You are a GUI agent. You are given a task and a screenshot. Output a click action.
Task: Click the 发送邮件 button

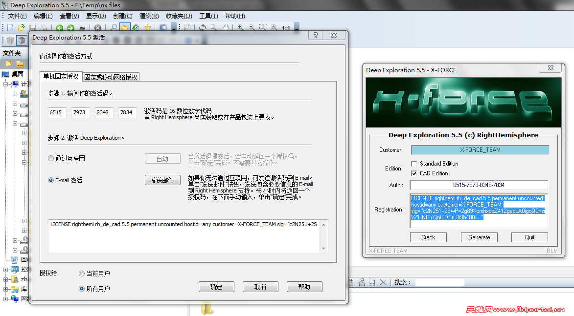pos(162,180)
